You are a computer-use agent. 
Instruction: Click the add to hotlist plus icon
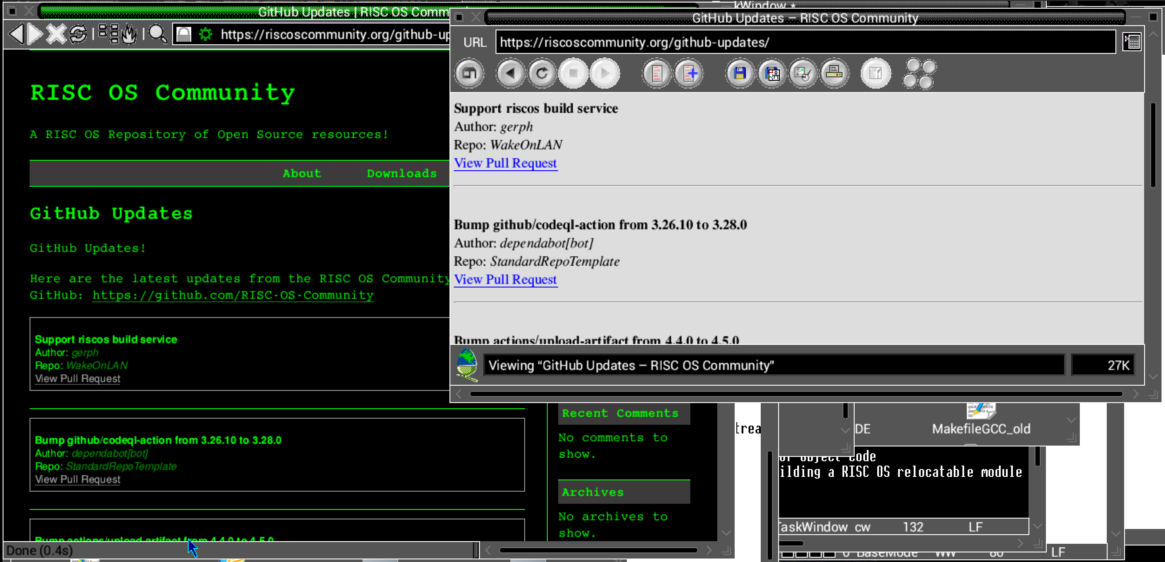[x=689, y=73]
